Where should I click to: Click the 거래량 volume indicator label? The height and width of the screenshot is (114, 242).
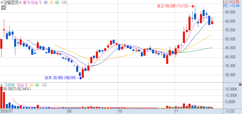[9, 85]
